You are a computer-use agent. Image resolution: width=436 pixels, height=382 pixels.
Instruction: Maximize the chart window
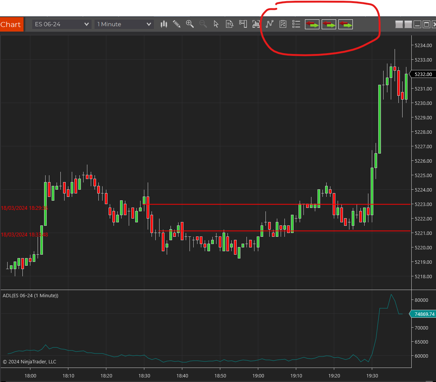[x=426, y=24]
